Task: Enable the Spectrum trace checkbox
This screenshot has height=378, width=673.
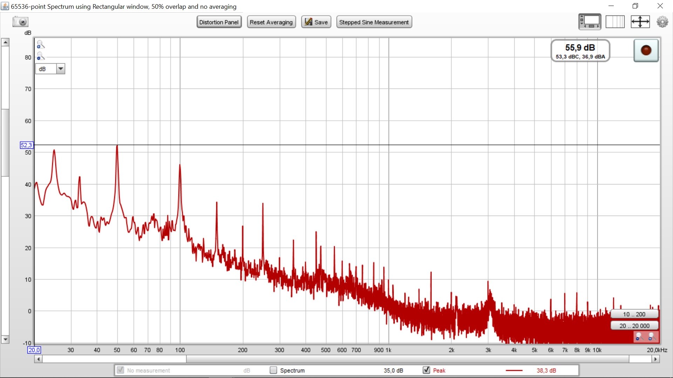Action: pos(273,370)
